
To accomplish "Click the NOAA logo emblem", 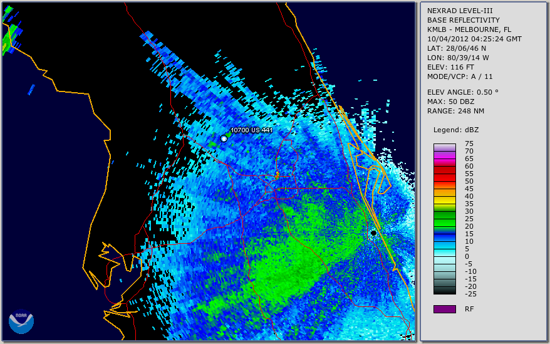I will pyautogui.click(x=21, y=321).
